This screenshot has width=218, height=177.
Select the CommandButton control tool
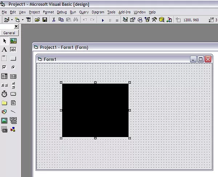coord(13,58)
